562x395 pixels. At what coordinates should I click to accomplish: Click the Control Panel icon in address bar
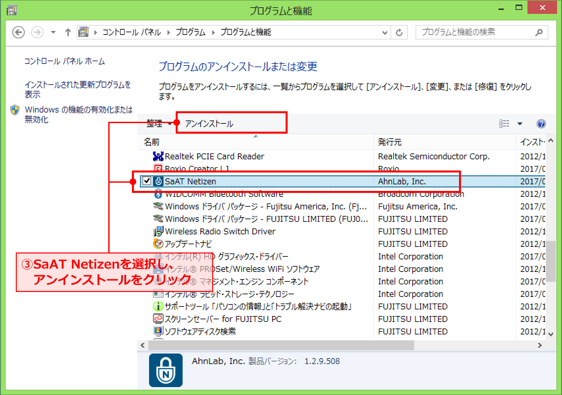[x=84, y=32]
